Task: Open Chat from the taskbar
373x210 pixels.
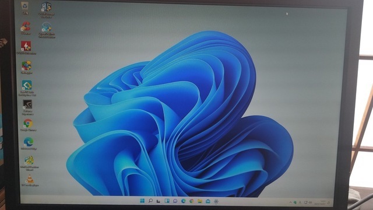Action: [x=175, y=201]
